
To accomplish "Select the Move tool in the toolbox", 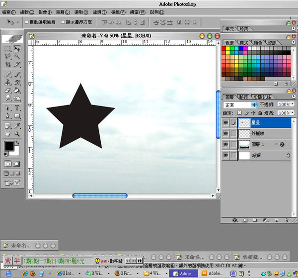I will click(17, 49).
